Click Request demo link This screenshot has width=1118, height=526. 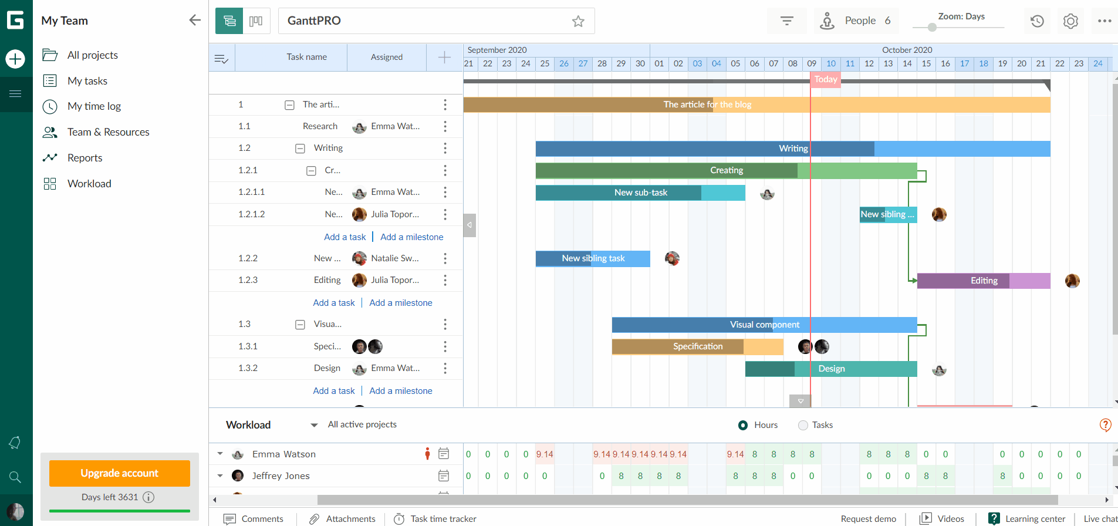pos(869,519)
